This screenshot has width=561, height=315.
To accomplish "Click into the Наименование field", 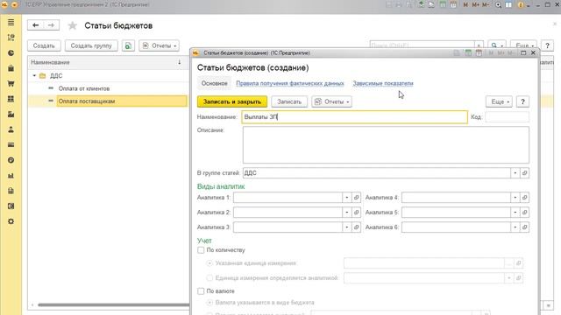I will tap(354, 116).
